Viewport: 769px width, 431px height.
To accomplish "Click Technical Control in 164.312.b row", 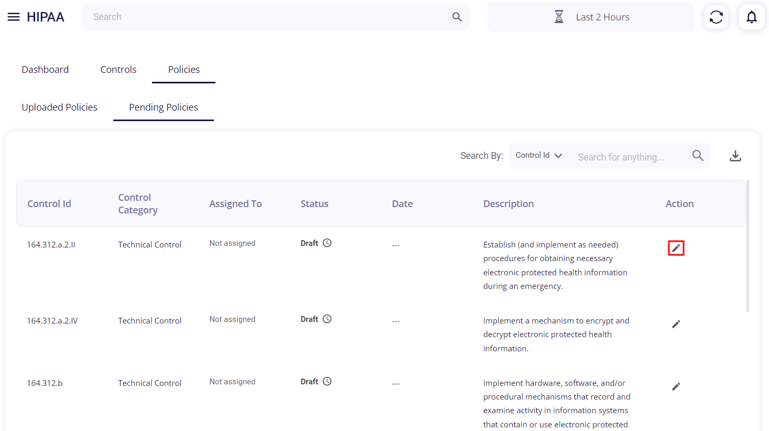I will coord(150,383).
